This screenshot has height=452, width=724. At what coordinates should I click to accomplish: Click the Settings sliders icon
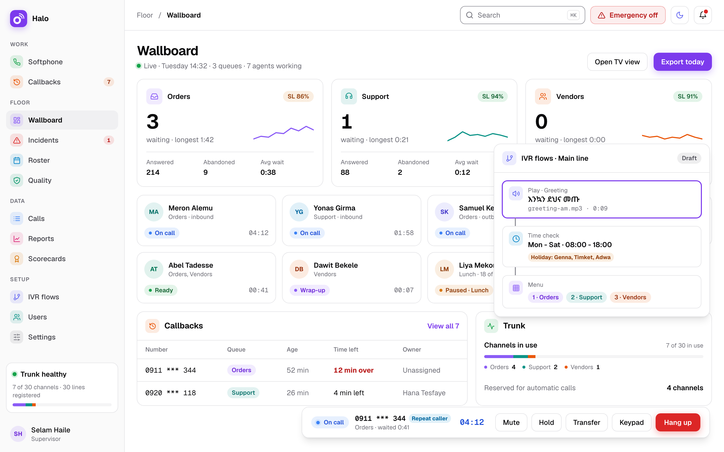pos(17,337)
